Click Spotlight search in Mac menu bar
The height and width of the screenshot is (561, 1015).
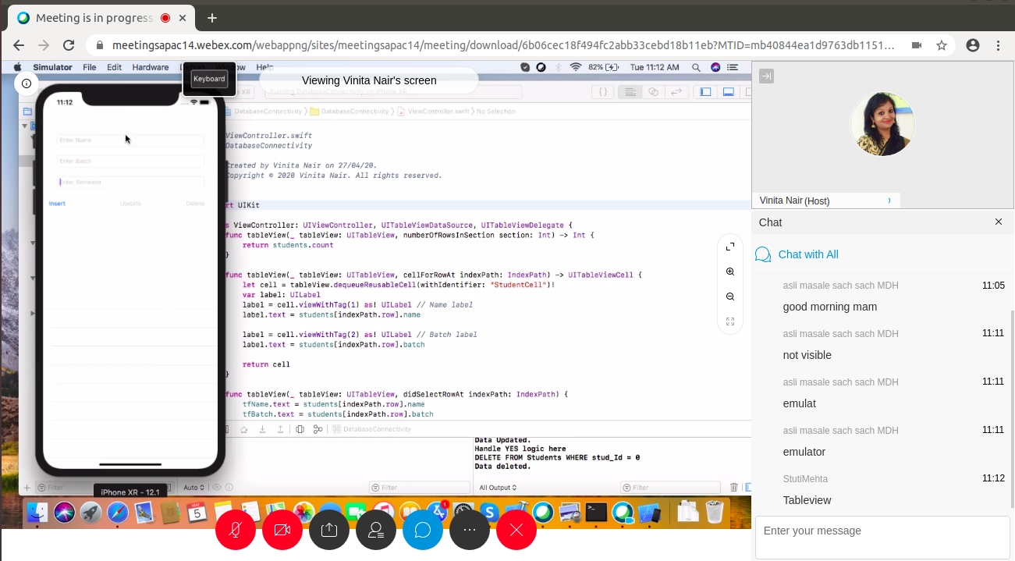696,67
